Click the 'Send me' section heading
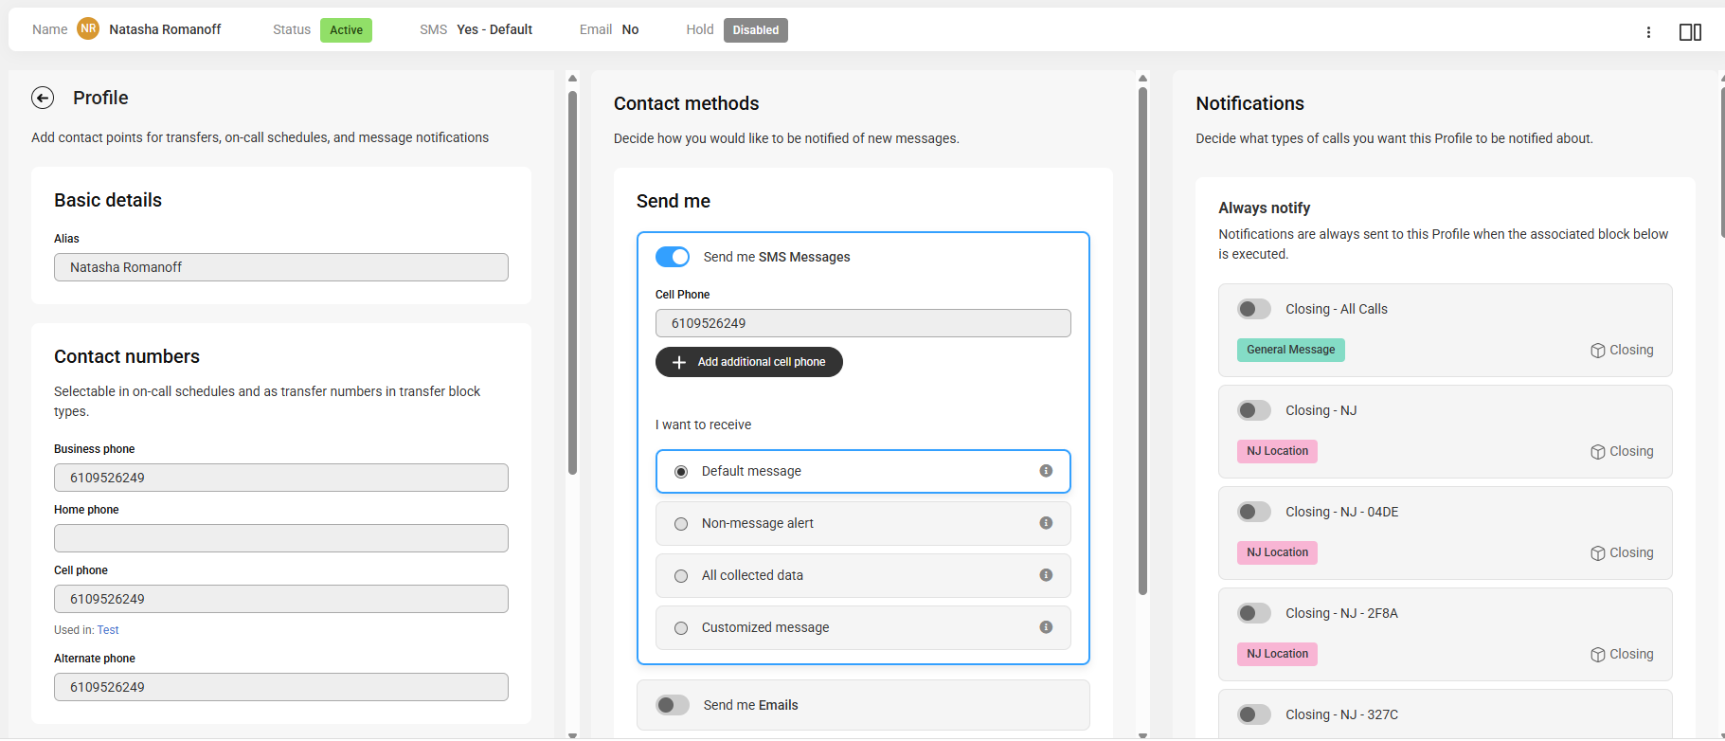The image size is (1725, 741). 674,201
